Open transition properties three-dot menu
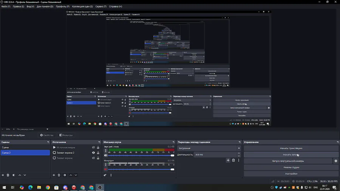This screenshot has width=340, height=191. click(x=239, y=160)
